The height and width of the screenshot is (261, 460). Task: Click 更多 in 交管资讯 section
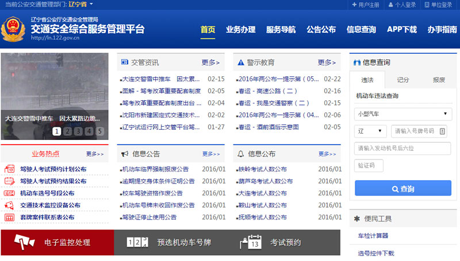210,63
